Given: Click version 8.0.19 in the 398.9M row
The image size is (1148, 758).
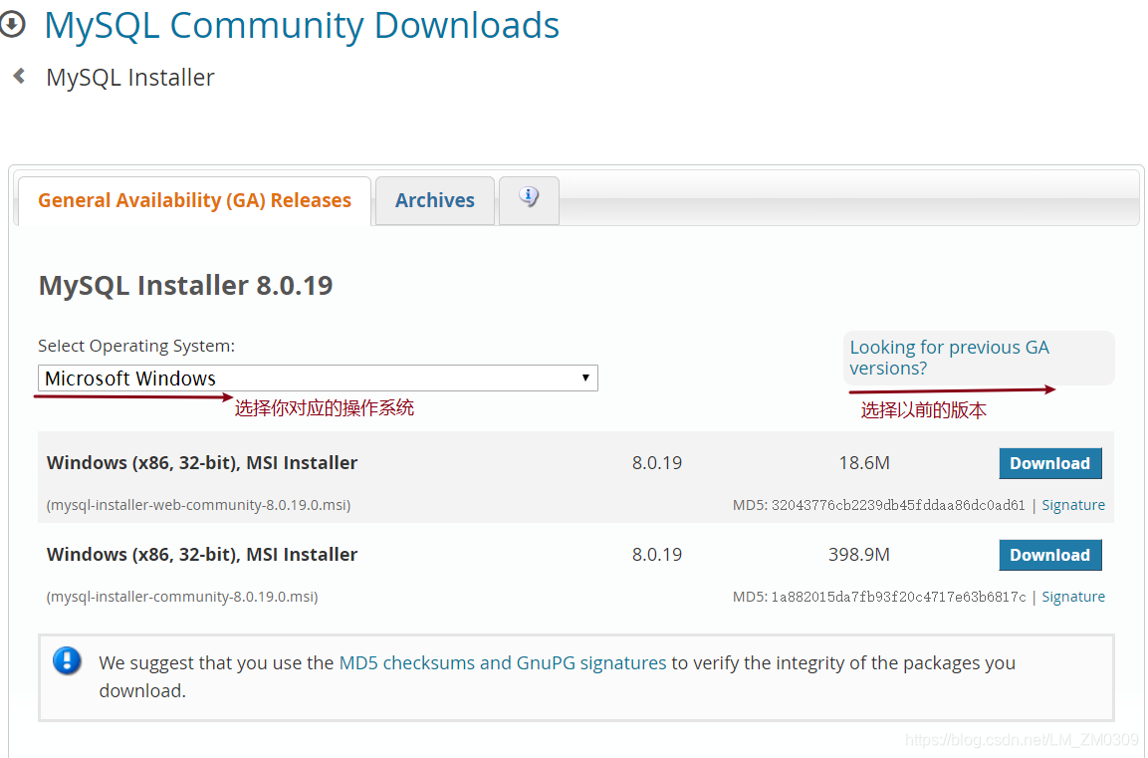Looking at the screenshot, I should tap(657, 555).
